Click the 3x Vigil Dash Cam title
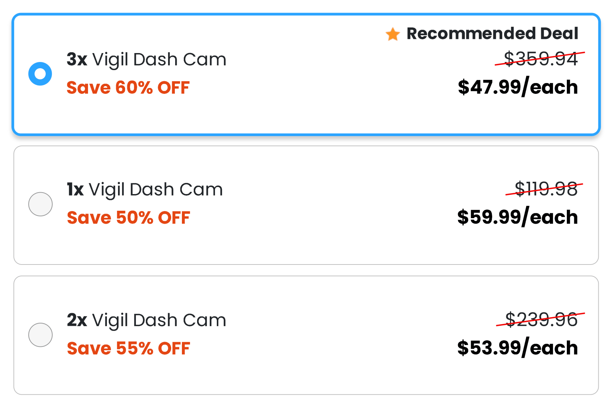The width and height of the screenshot is (611, 407). pos(146,59)
